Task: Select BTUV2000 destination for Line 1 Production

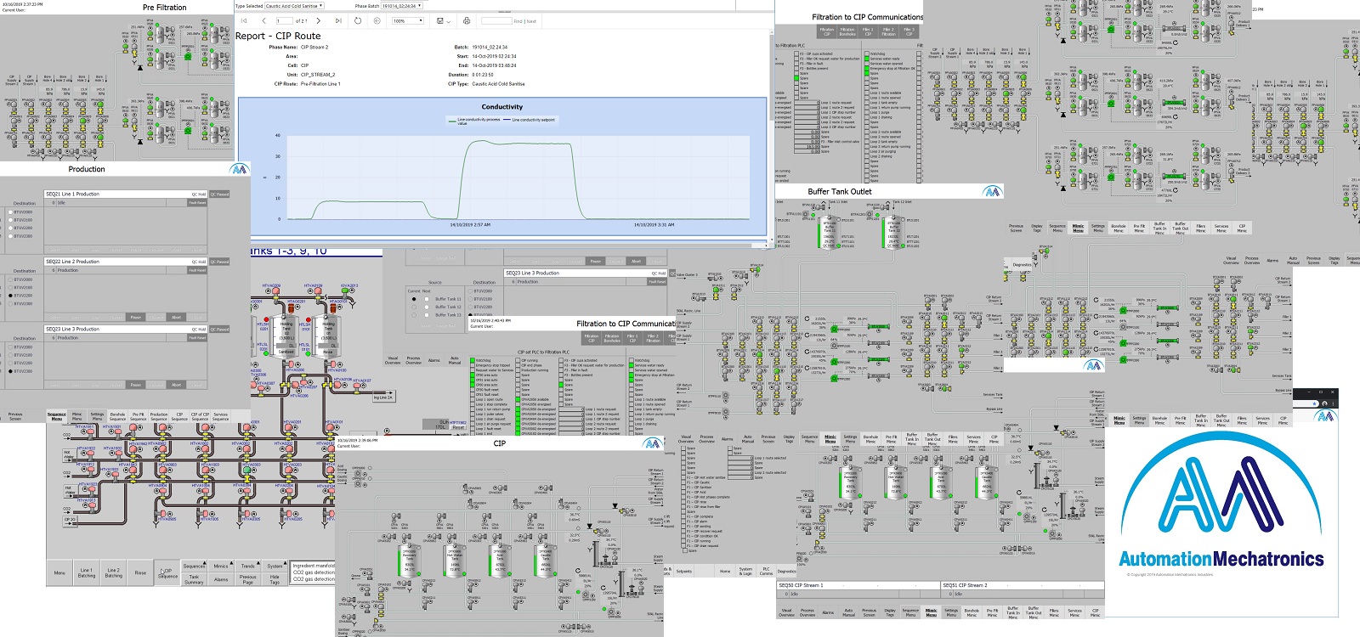Action: click(10, 212)
